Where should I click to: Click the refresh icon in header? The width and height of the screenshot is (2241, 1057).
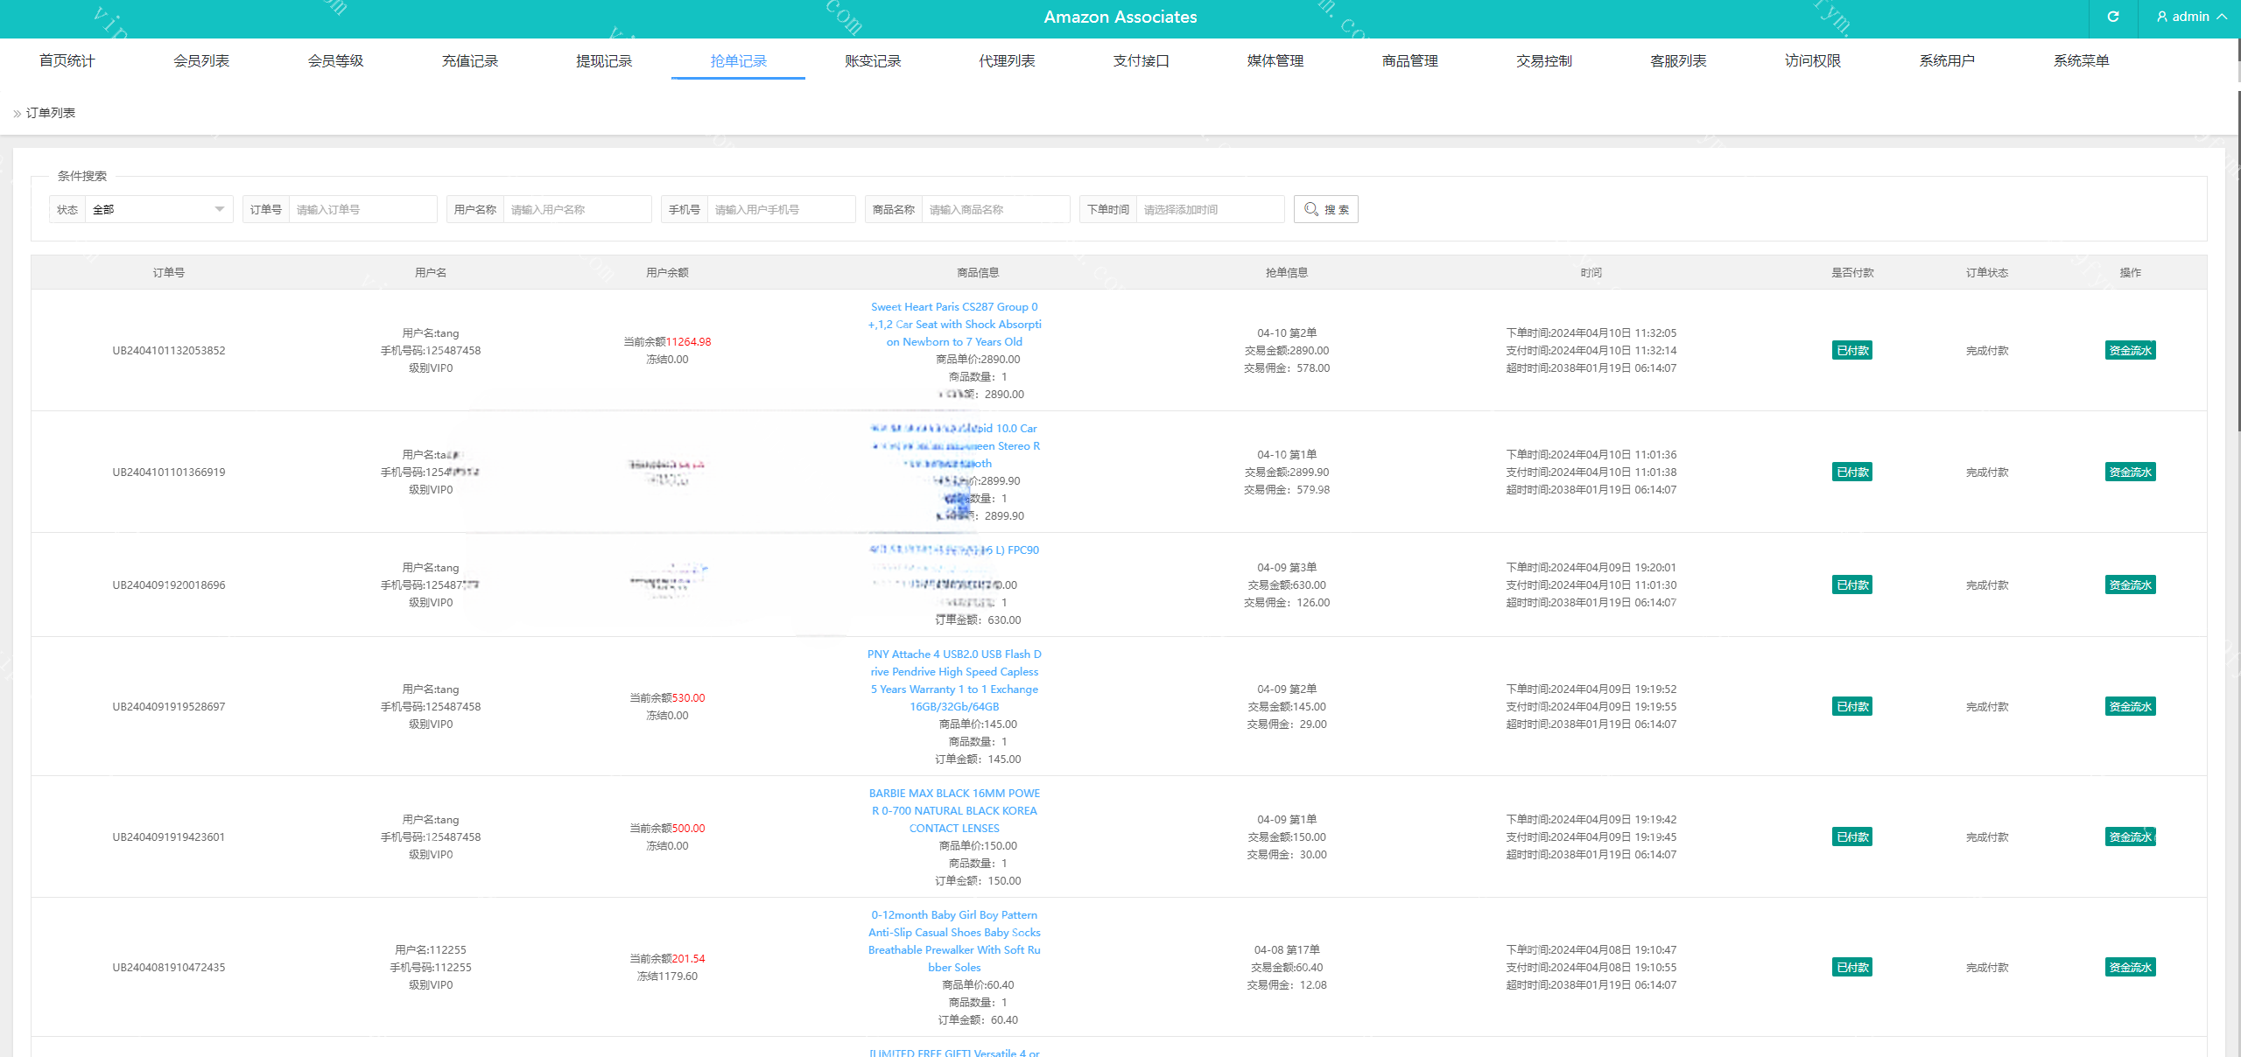tap(2112, 17)
